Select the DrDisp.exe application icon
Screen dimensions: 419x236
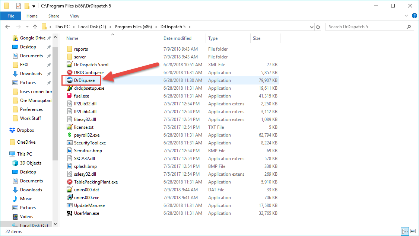[x=70, y=80]
